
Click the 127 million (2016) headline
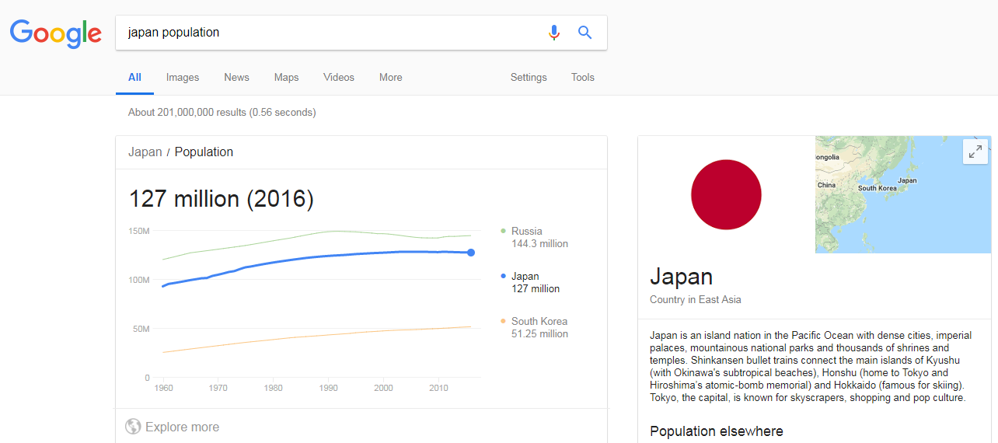[x=221, y=199]
